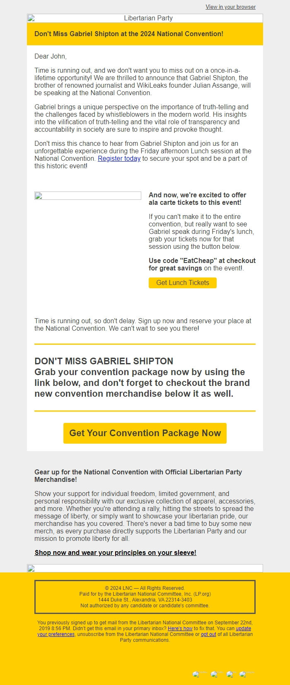Screen dimensions: 290x685
Task: Click the yellow convention announcement banner
Action: pyautogui.click(x=145, y=34)
